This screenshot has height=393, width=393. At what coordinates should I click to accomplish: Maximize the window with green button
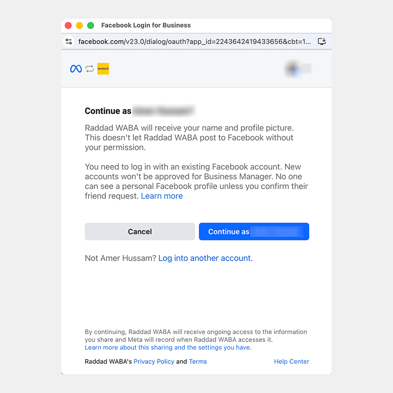click(91, 26)
